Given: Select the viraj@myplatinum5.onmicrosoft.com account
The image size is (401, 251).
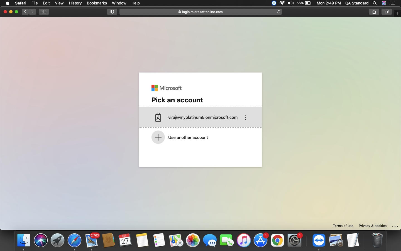Looking at the screenshot, I should pyautogui.click(x=200, y=117).
